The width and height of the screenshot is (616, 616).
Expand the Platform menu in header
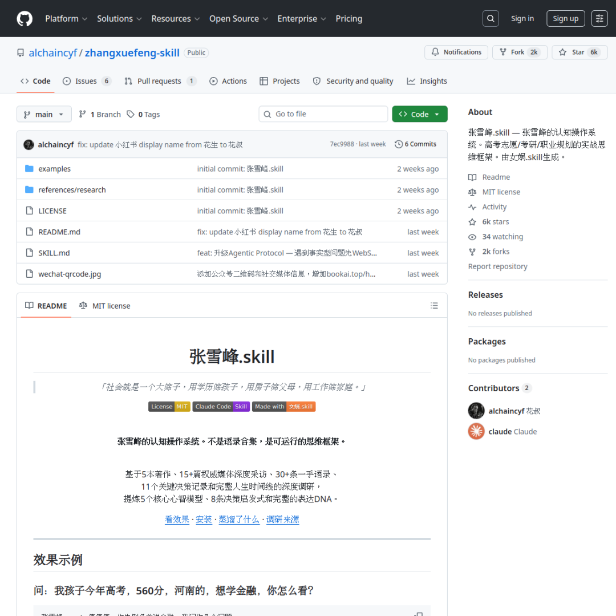point(66,19)
